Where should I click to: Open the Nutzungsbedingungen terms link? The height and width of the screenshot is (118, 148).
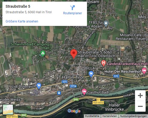pos(133,116)
